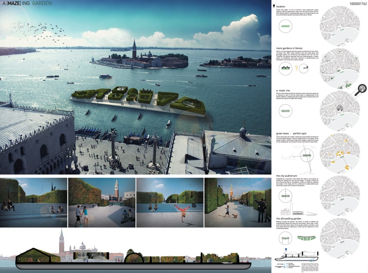Click the San Giorgio Maggiore bell tower in the aerial view
The width and height of the screenshot is (368, 273).
134,49
